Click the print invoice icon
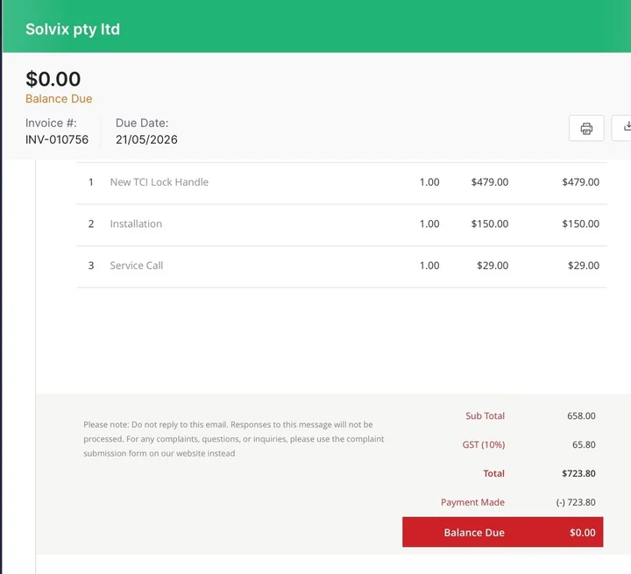Viewport: 631px width, 574px height. pyautogui.click(x=586, y=128)
